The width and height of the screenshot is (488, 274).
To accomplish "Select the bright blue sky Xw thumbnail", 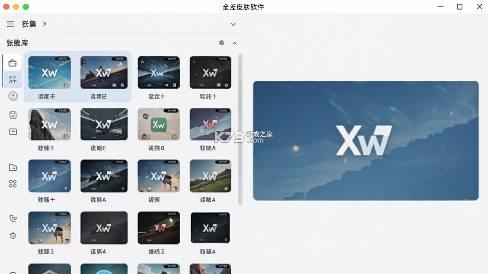I will click(x=50, y=72).
